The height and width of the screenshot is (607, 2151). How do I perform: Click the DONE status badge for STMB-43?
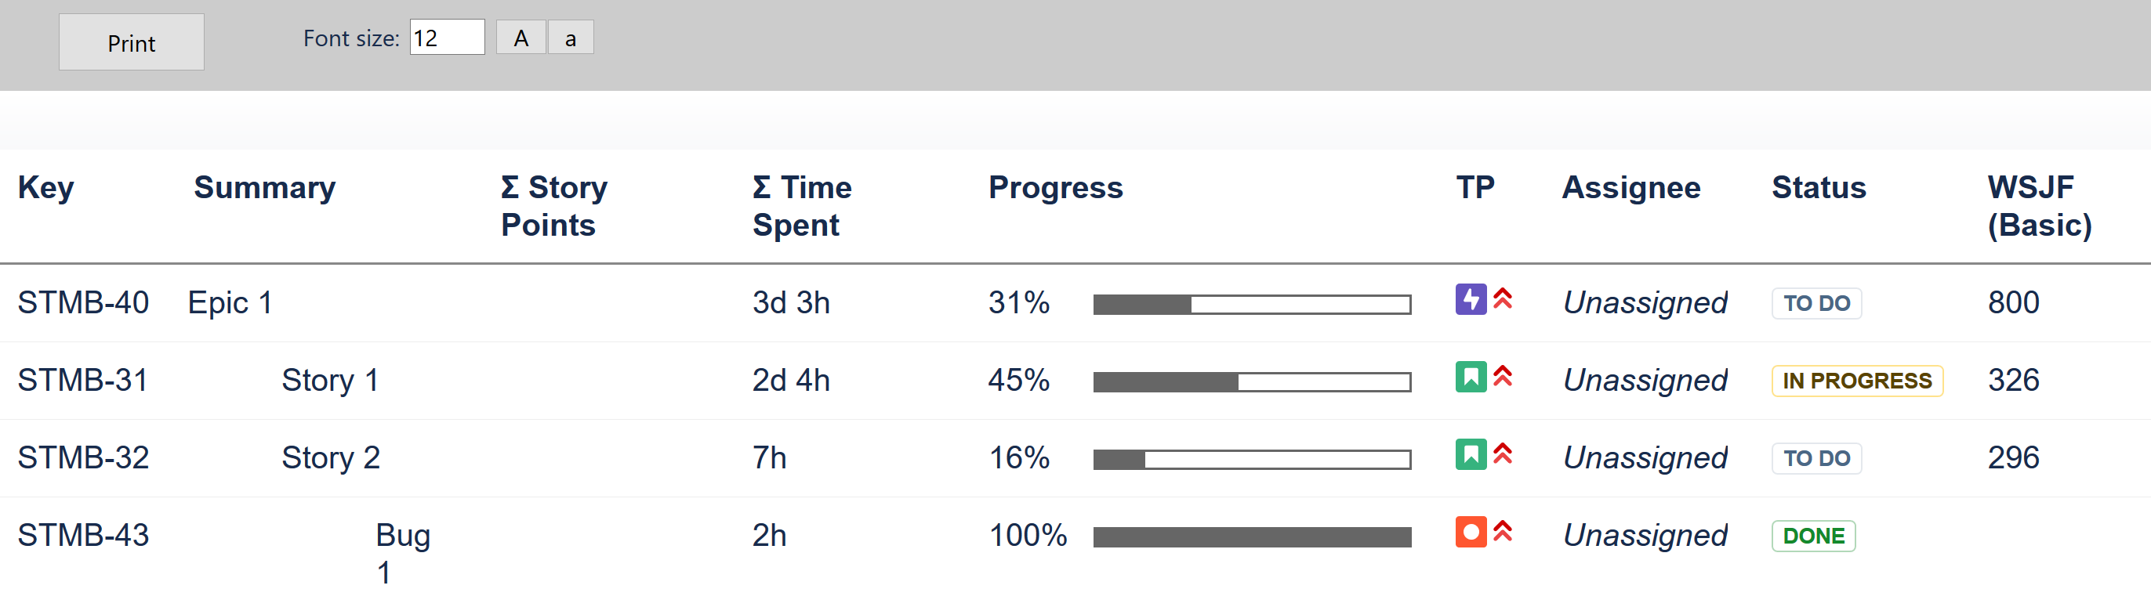1813,537
